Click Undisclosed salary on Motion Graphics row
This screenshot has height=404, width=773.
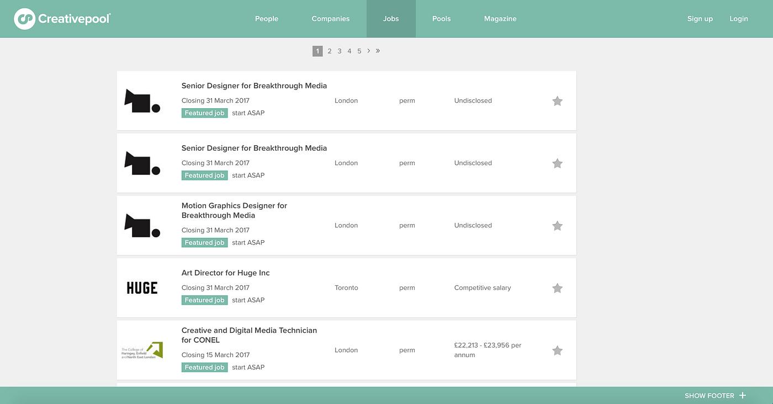point(473,225)
